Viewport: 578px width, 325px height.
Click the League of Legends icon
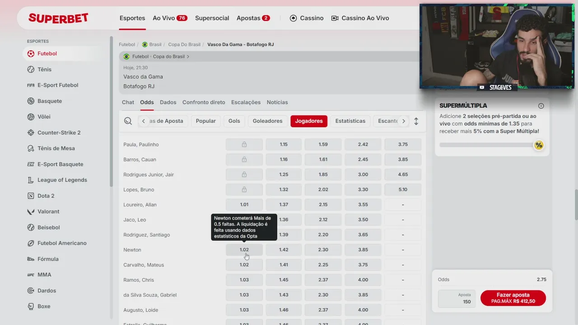31,180
